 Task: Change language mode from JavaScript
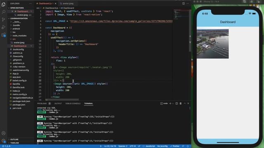tap(150, 146)
